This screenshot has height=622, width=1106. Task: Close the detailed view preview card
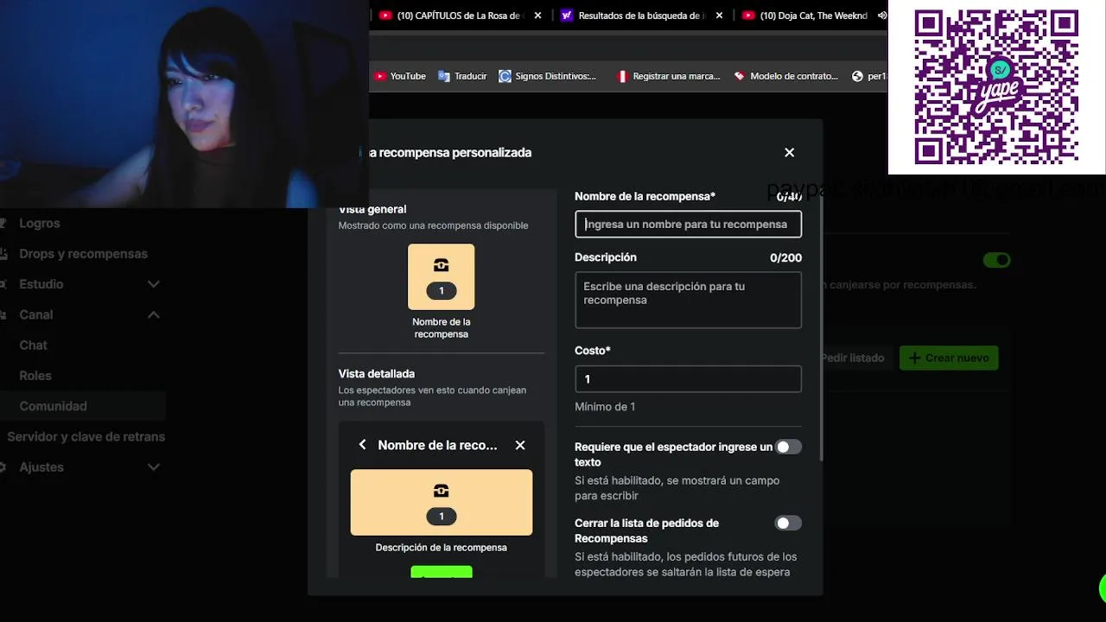point(520,445)
